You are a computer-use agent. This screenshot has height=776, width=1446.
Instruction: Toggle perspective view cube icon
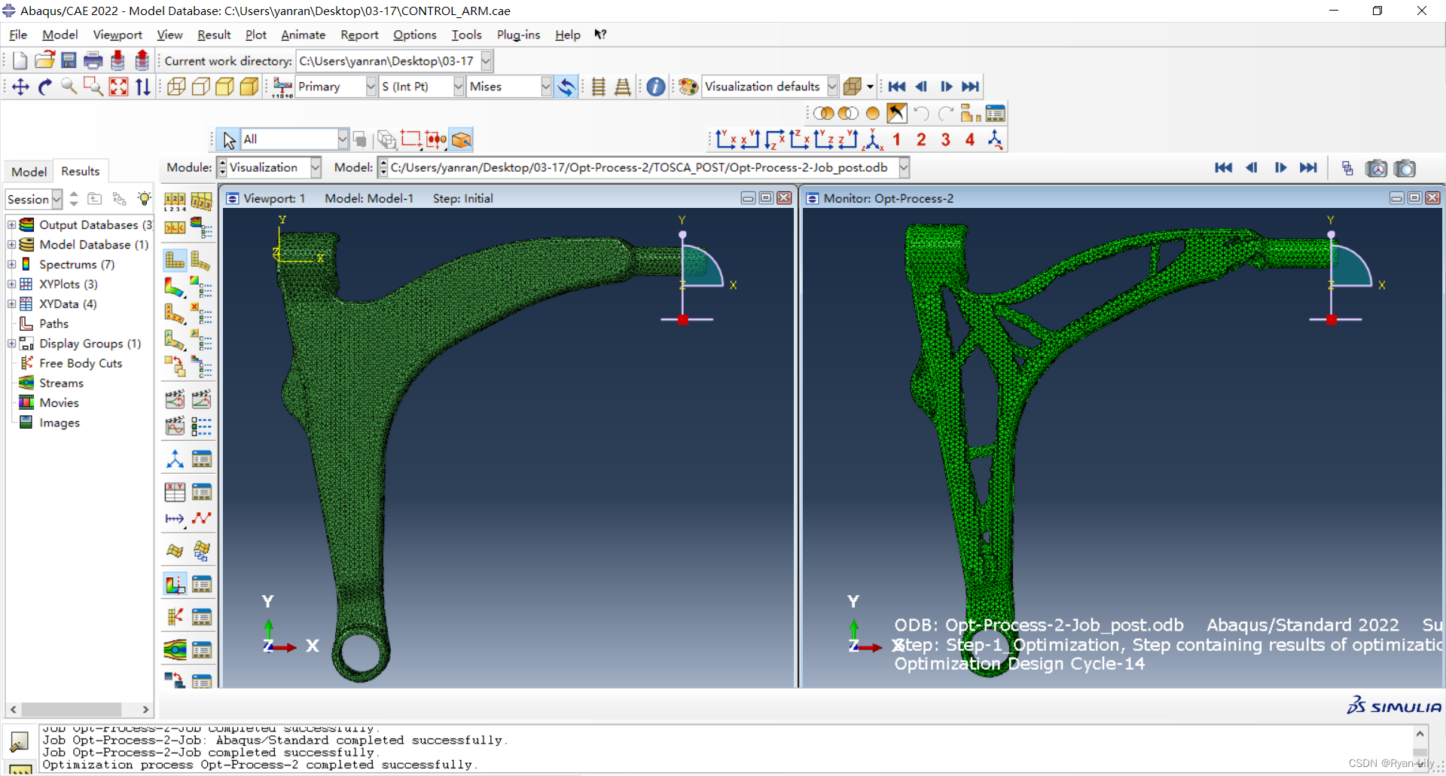click(853, 87)
